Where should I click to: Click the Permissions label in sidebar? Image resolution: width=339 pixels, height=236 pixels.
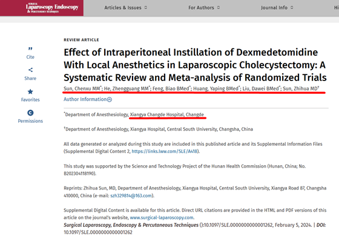30,121
